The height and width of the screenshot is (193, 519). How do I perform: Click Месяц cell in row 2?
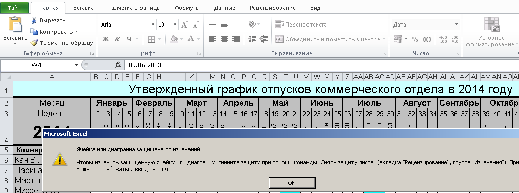pos(52,103)
